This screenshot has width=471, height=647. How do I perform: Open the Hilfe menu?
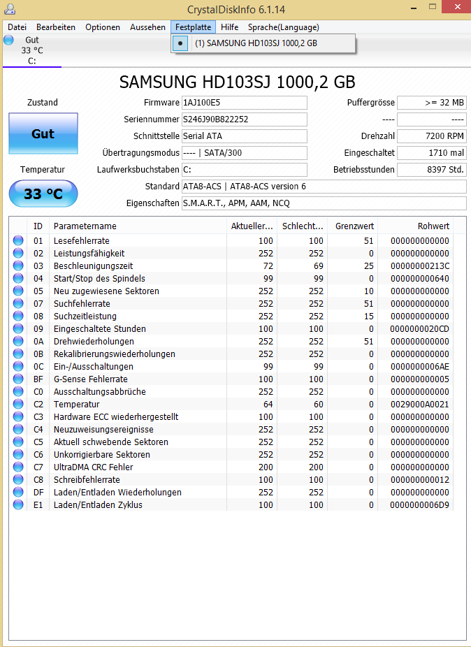[x=229, y=27]
